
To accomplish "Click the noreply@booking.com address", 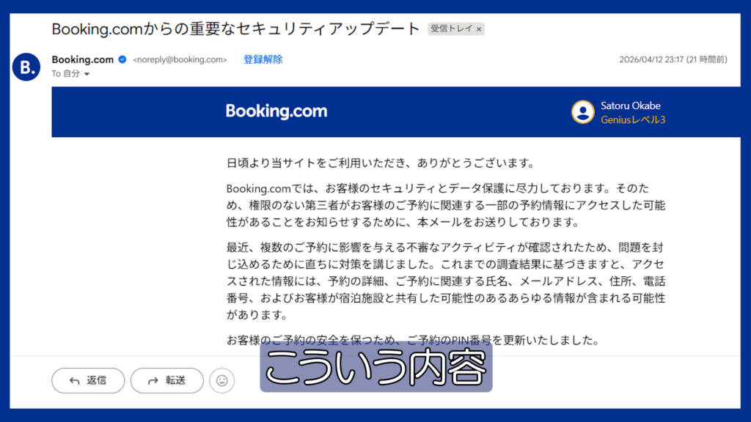I will pos(180,60).
